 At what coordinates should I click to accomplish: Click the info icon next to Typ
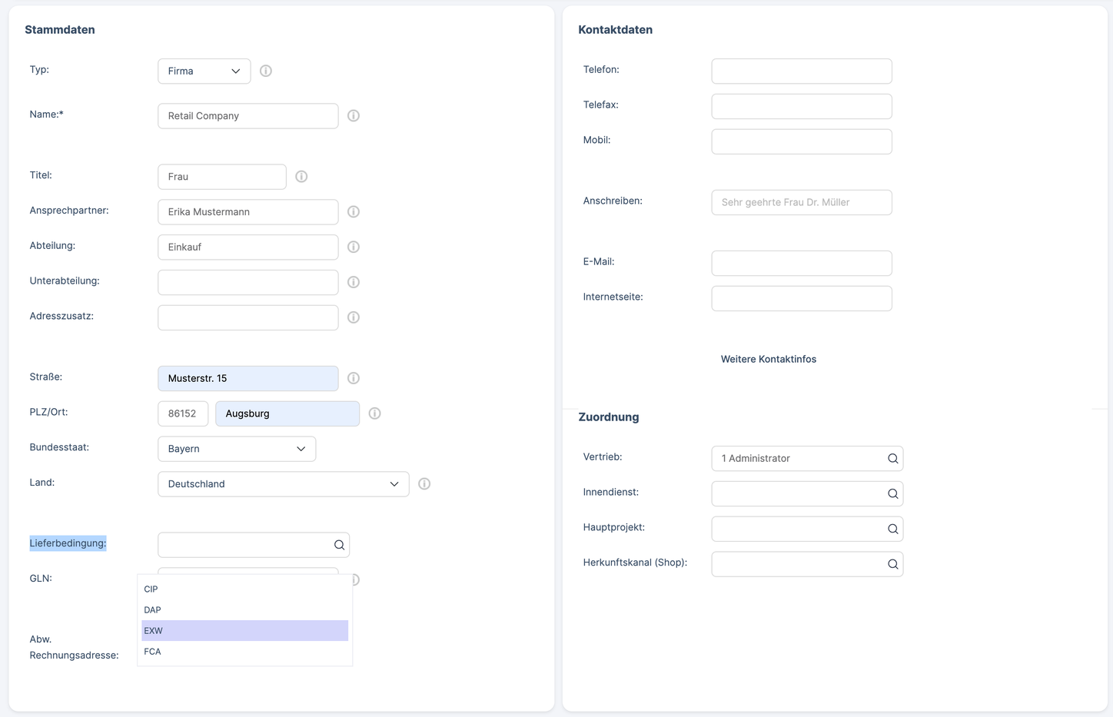pos(266,71)
